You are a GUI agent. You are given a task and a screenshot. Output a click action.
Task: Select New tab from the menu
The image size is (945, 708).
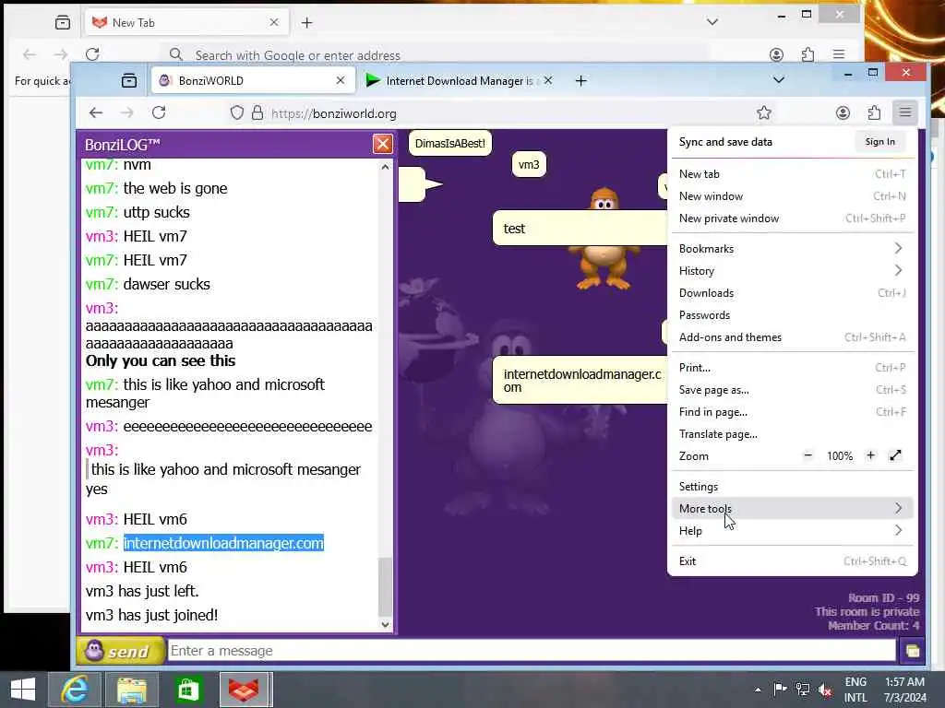click(x=793, y=174)
